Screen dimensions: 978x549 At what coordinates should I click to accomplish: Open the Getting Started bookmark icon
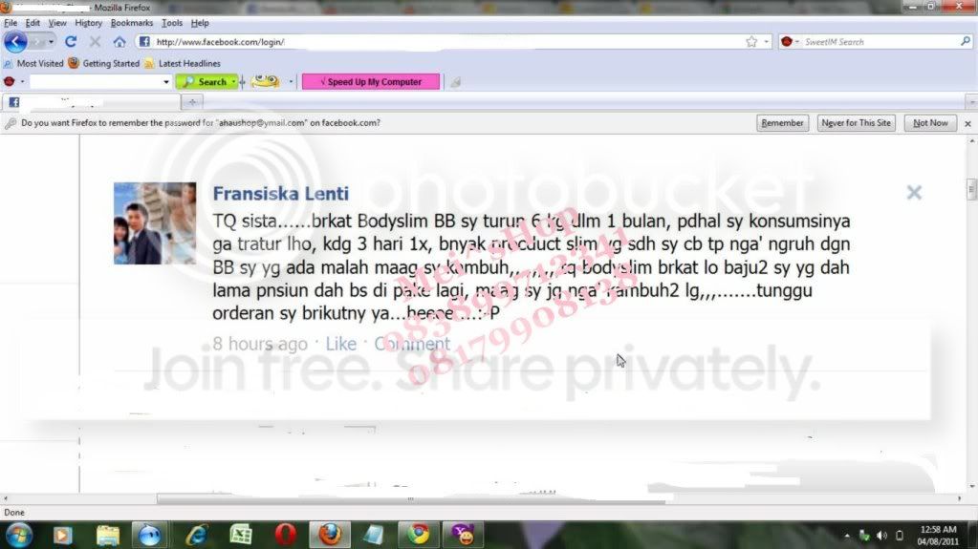[74, 63]
